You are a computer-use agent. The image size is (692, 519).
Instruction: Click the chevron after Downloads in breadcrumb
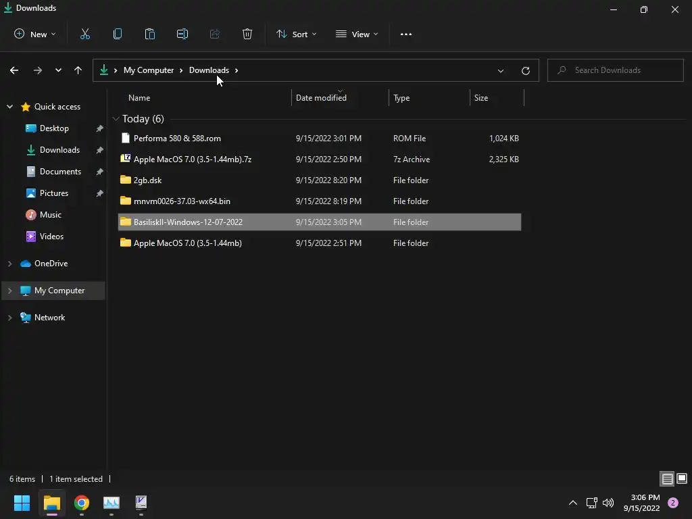coord(237,70)
